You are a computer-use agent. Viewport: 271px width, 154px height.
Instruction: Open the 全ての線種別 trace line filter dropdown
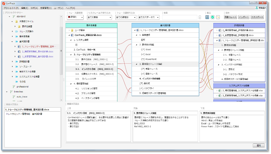[126, 17]
